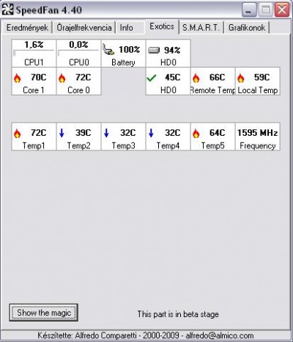This screenshot has height=342, width=293.
Task: Click the green checkmark beside HD0 45C
Action: tap(152, 78)
